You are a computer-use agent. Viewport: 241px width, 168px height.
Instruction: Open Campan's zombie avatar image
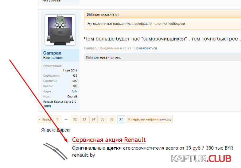point(60,30)
